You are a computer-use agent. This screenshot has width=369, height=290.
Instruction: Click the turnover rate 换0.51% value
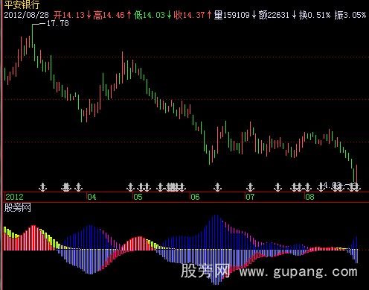[315, 15]
